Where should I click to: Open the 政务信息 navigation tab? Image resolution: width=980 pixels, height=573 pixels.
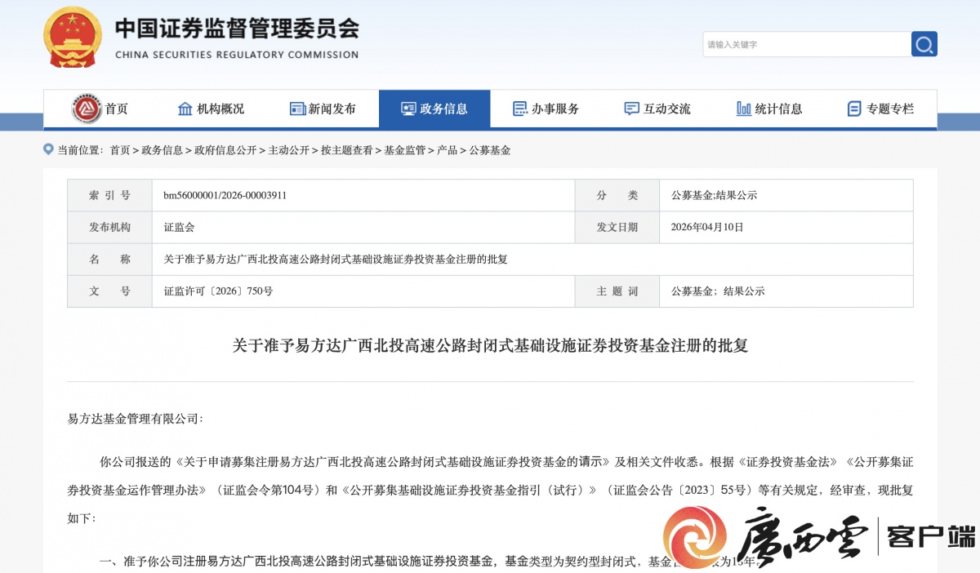pos(434,109)
